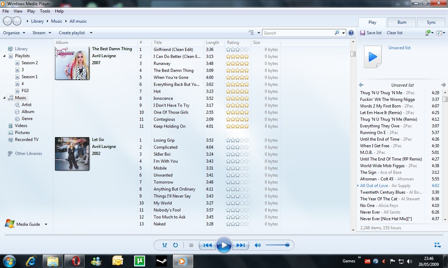This screenshot has width=448, height=268.
Task: Switch to Now Playing view
Action: (437, 245)
